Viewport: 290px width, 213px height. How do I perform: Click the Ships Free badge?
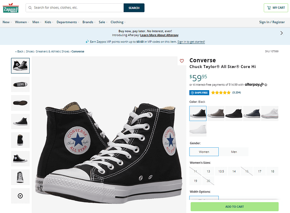pyautogui.click(x=199, y=93)
